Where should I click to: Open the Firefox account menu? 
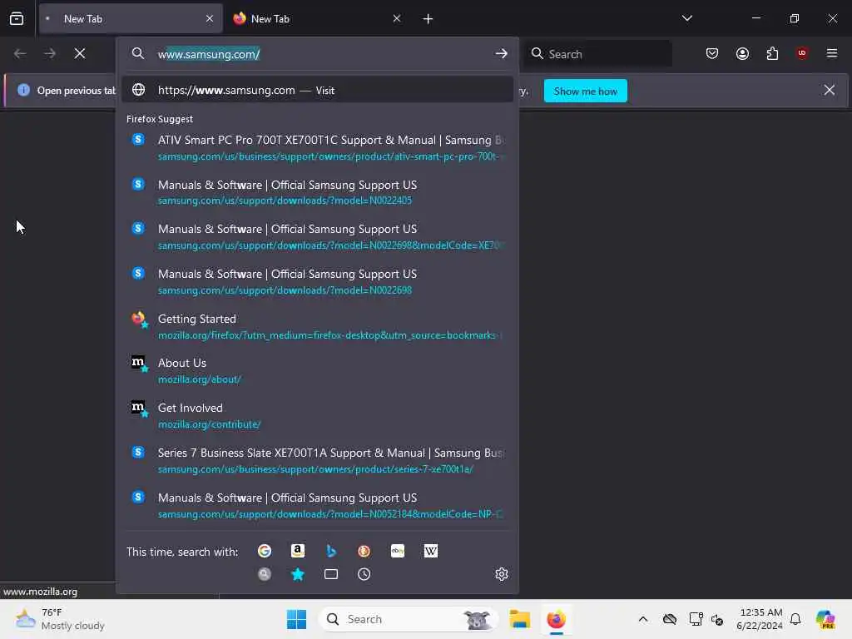tap(742, 53)
